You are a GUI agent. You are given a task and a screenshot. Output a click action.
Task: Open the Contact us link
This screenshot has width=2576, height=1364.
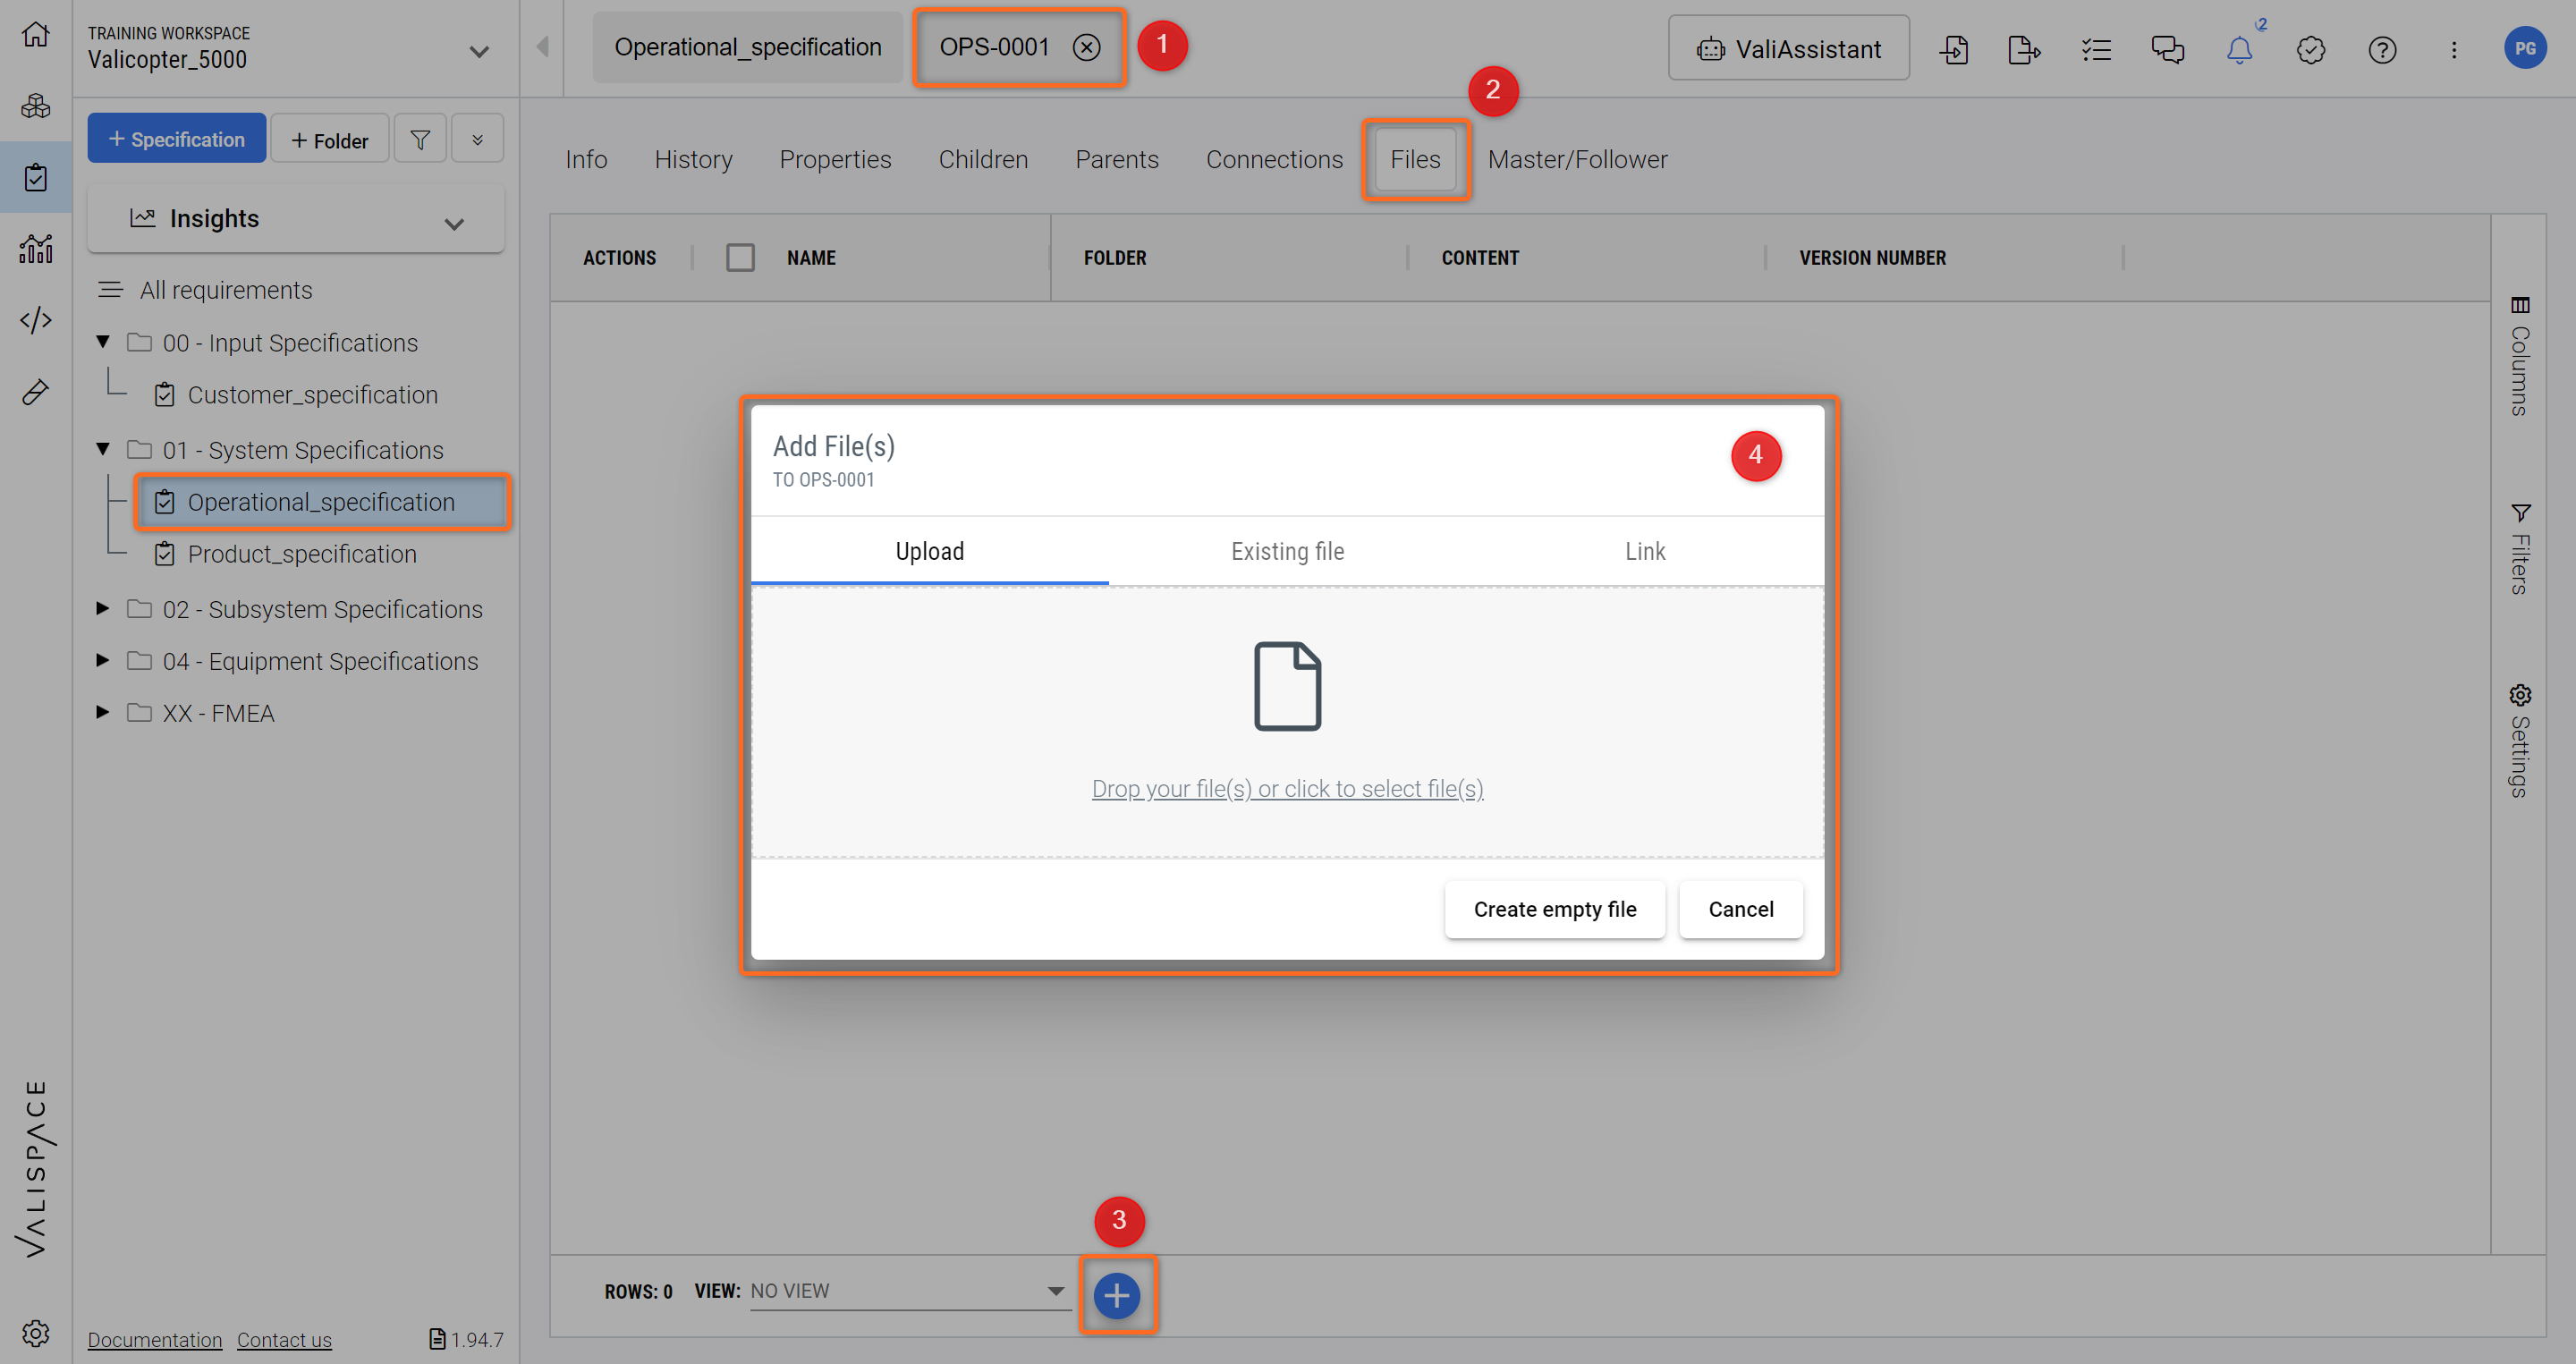(x=284, y=1339)
